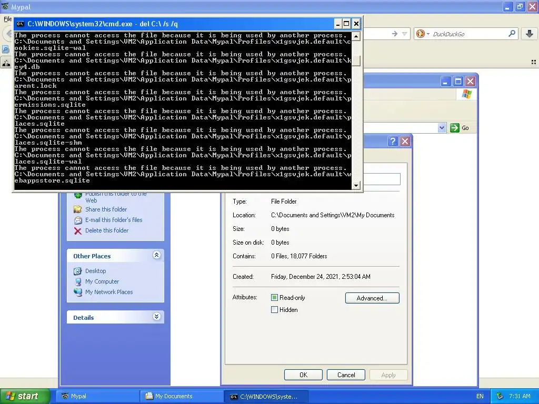
Task: Open My Network Places link
Action: [x=109, y=292]
